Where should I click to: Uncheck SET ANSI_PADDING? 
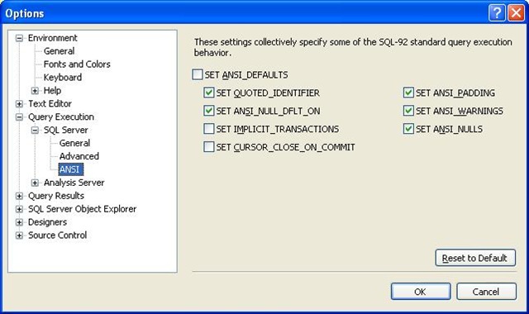coord(408,93)
